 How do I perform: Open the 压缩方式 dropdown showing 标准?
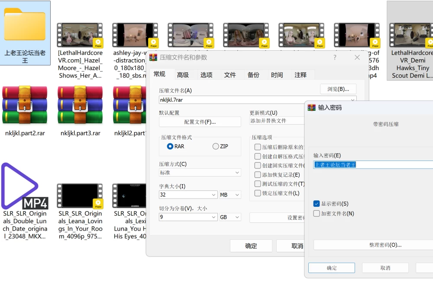pyautogui.click(x=200, y=173)
